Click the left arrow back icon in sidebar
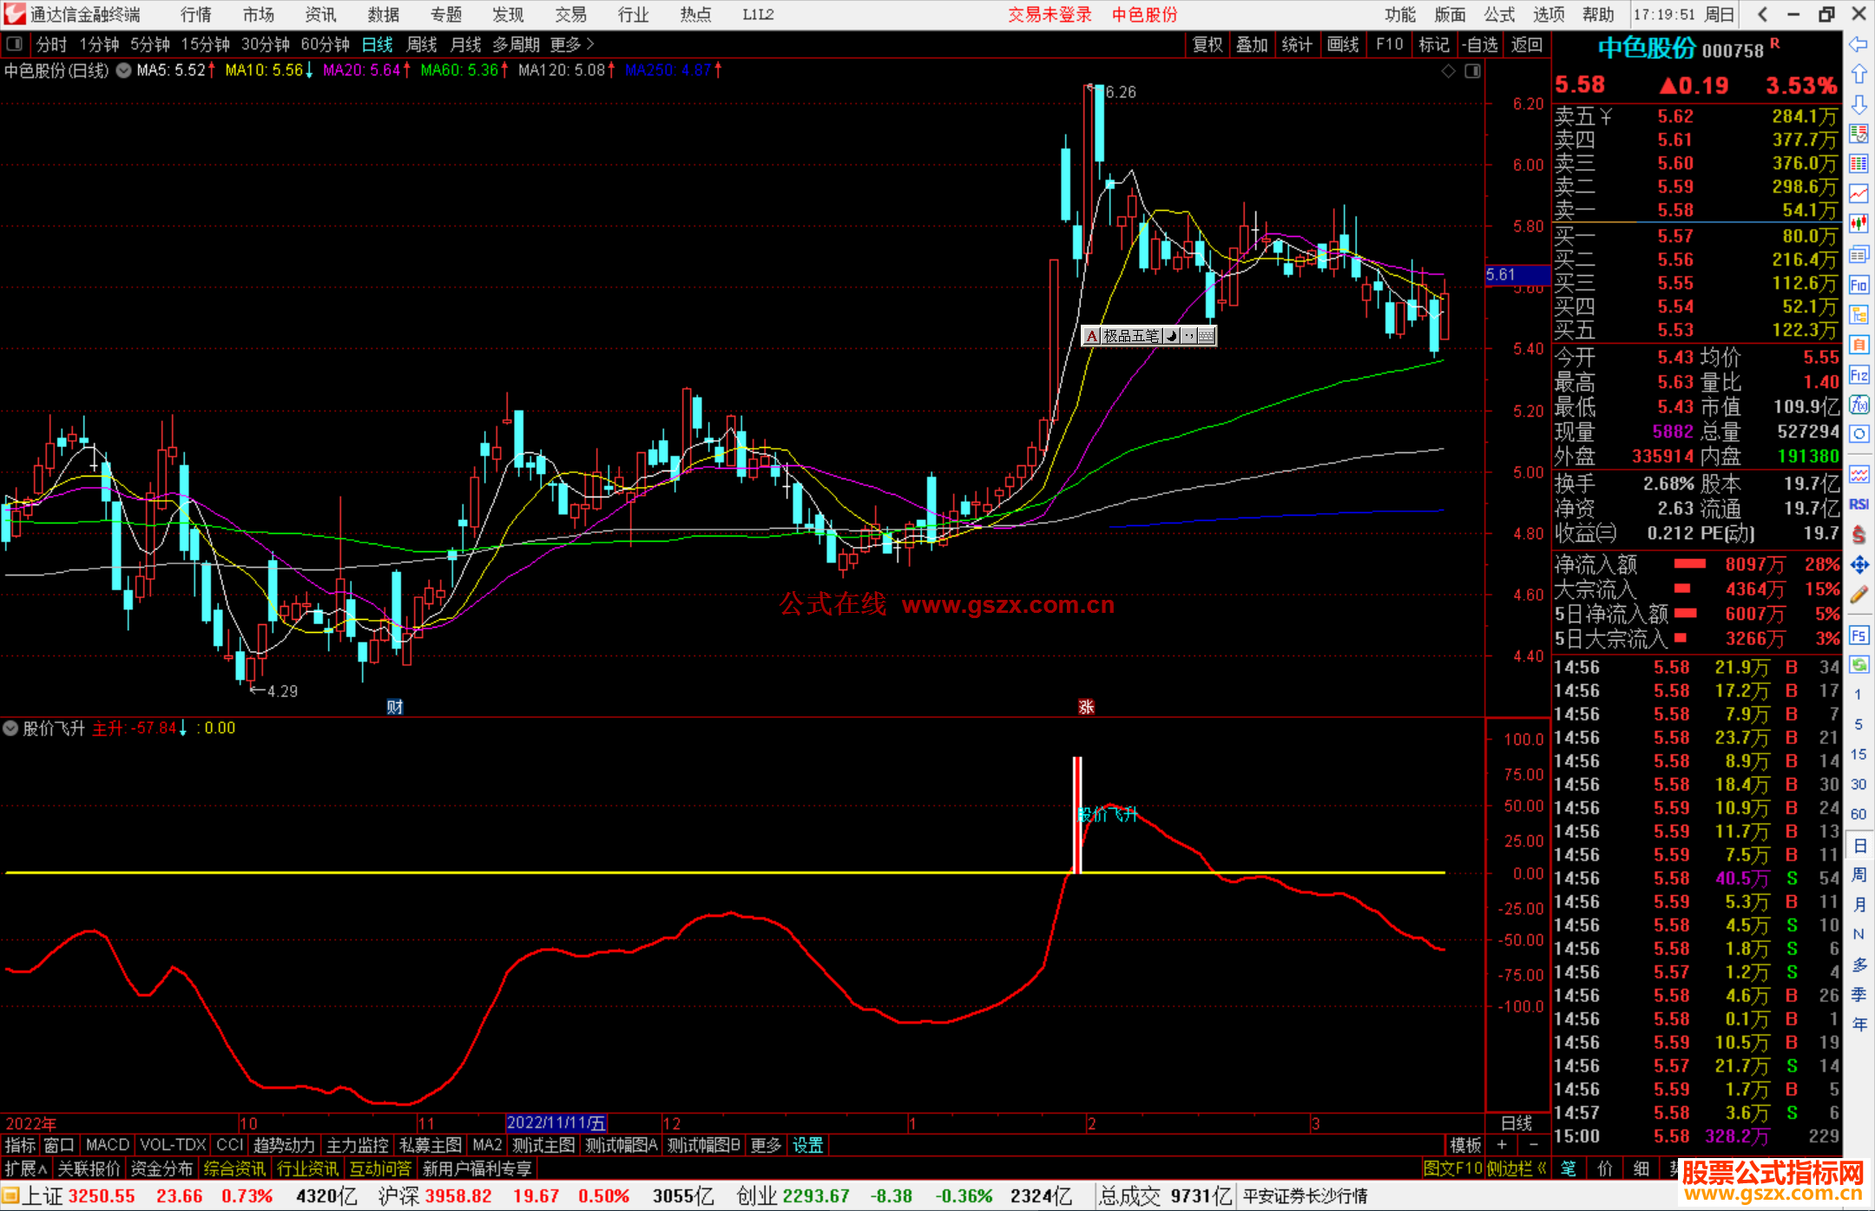This screenshot has height=1211, width=1875. pos(1859,44)
